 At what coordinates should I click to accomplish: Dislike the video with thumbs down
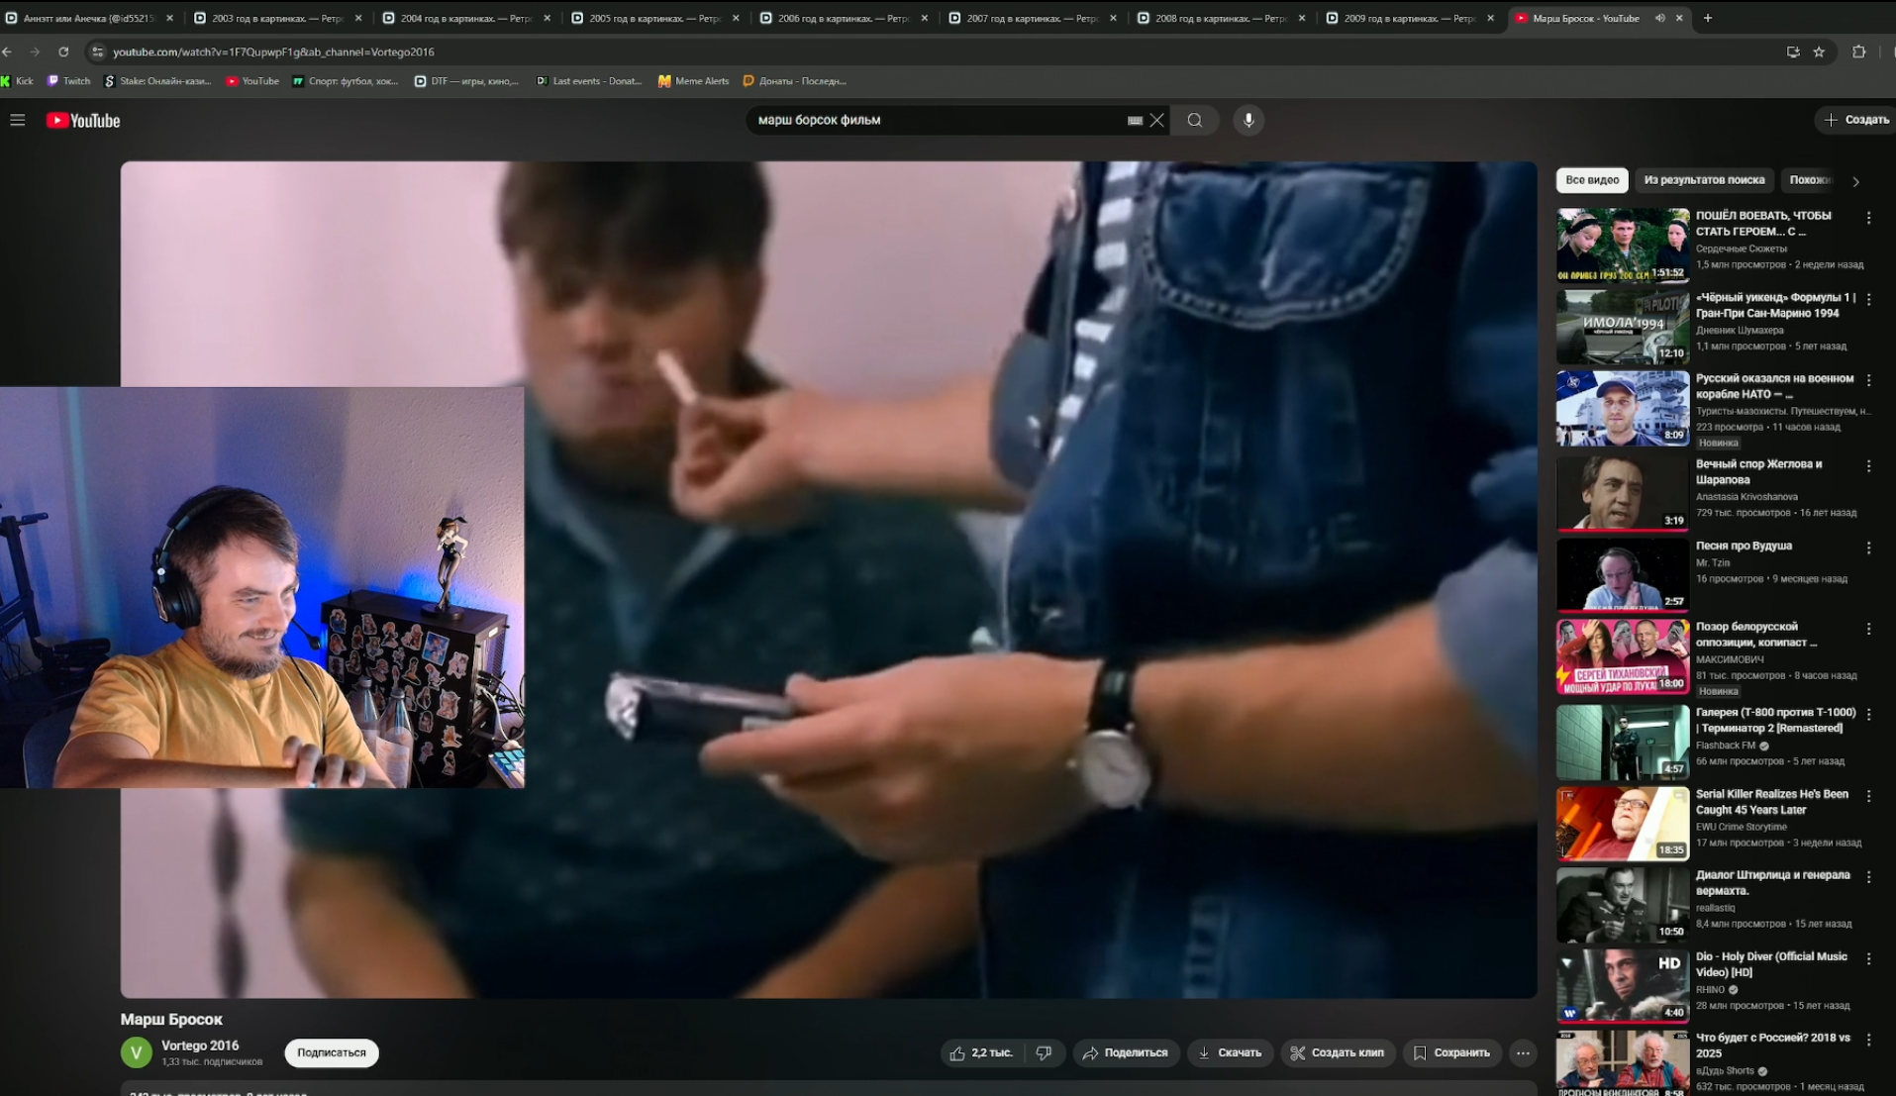[1044, 1052]
